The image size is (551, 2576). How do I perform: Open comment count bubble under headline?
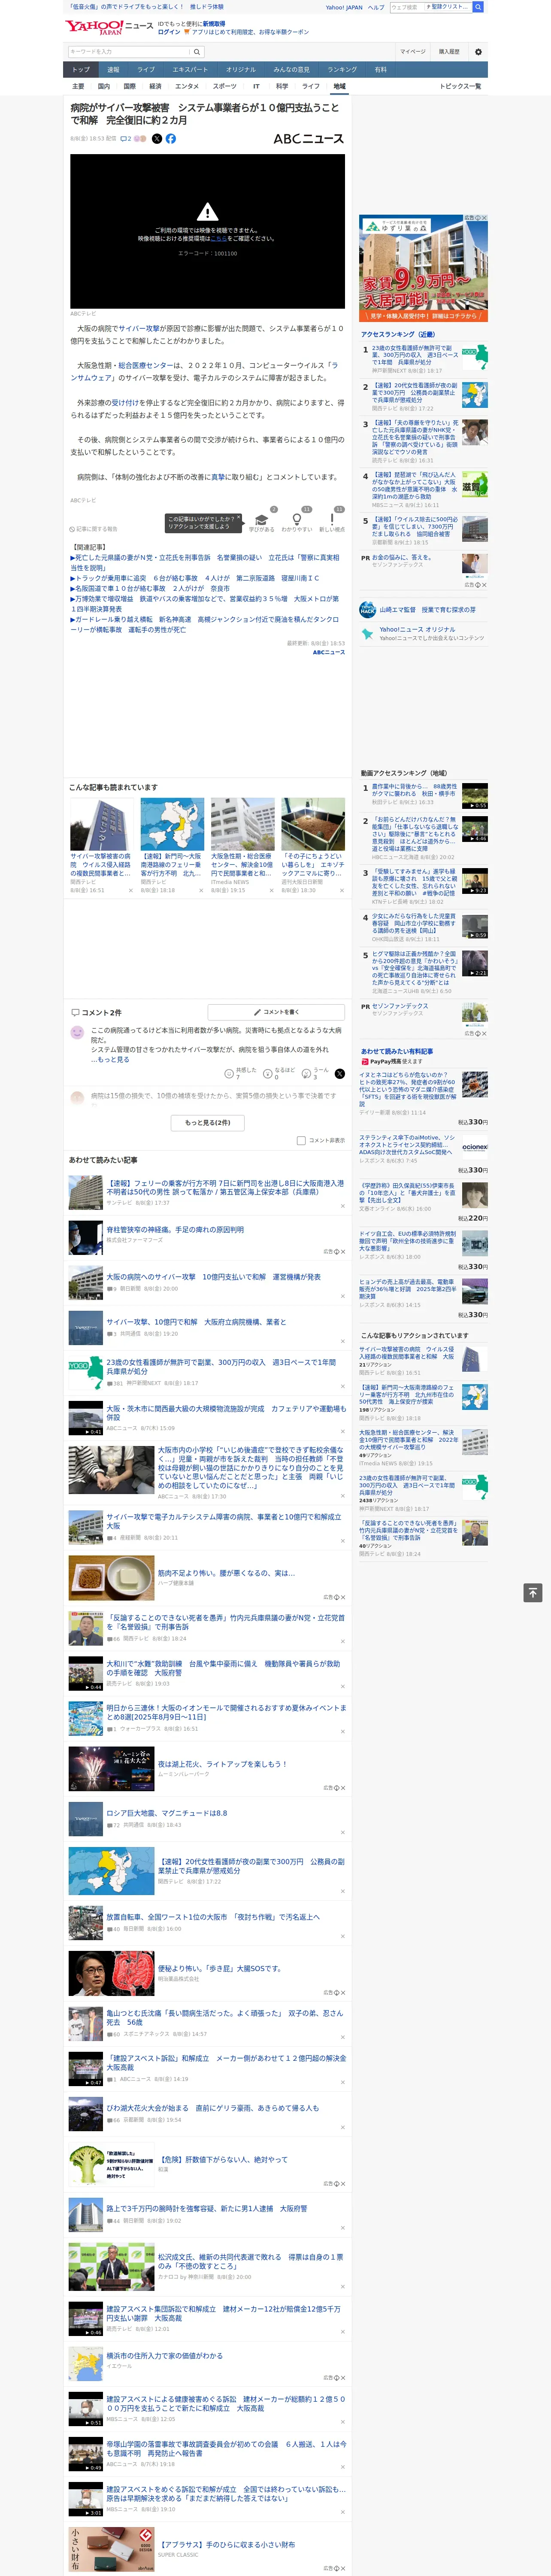(x=126, y=139)
